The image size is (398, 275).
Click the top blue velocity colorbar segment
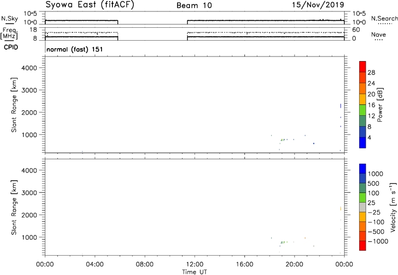click(x=363, y=169)
